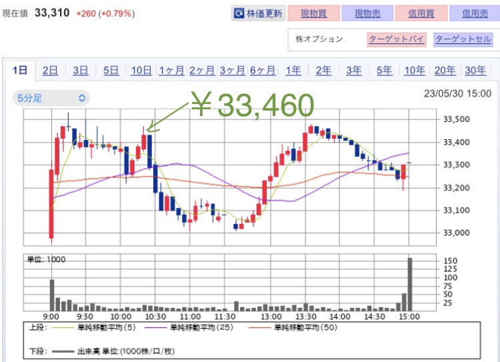Refresh the stock price with 株価更新
The image size is (500, 362).
pos(258,13)
